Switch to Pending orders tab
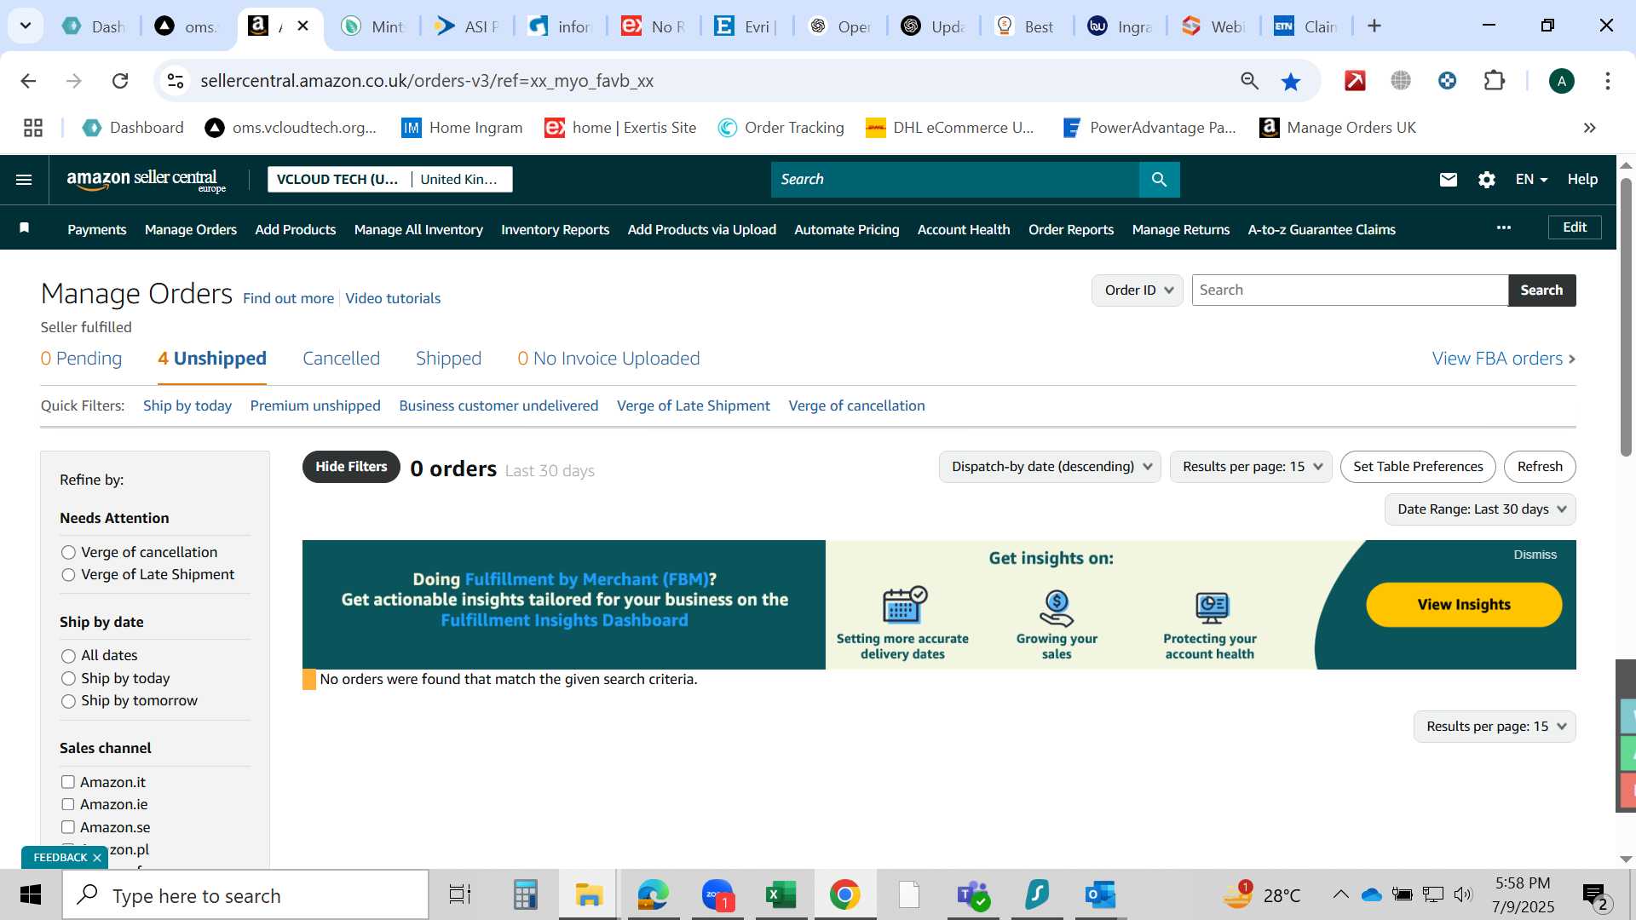Viewport: 1636px width, 920px height. pos(81,359)
